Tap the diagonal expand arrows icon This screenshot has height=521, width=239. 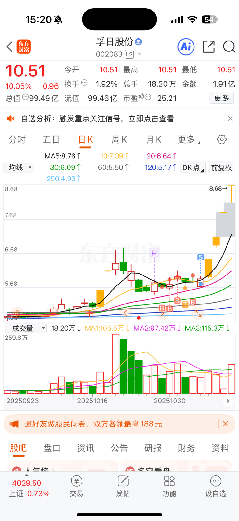click(198, 313)
